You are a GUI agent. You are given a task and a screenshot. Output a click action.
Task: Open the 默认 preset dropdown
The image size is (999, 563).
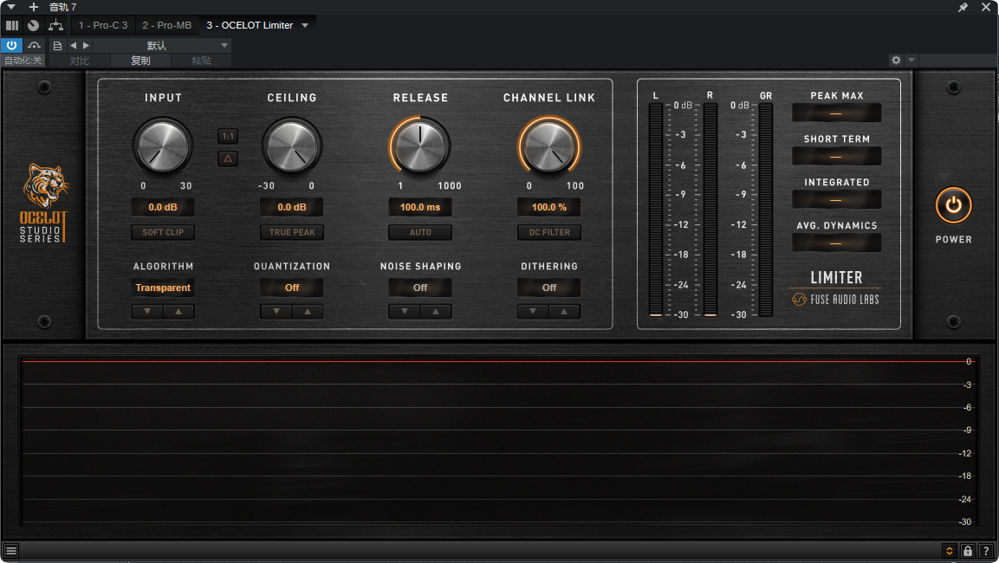162,45
